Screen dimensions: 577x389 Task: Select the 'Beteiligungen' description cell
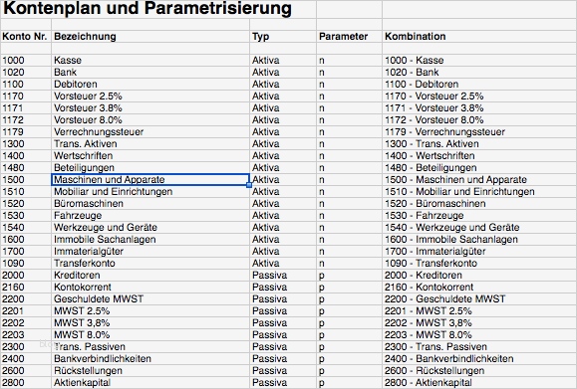click(x=150, y=167)
